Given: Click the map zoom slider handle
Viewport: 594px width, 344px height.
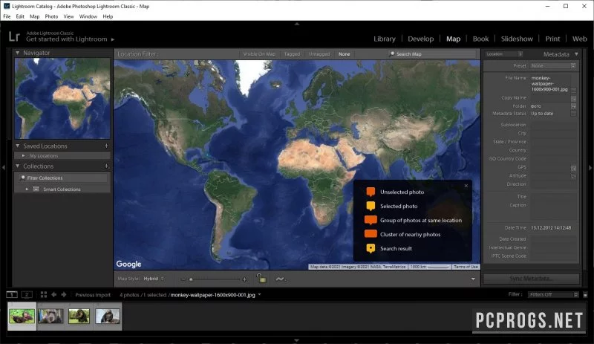Looking at the screenshot, I should pos(191,279).
